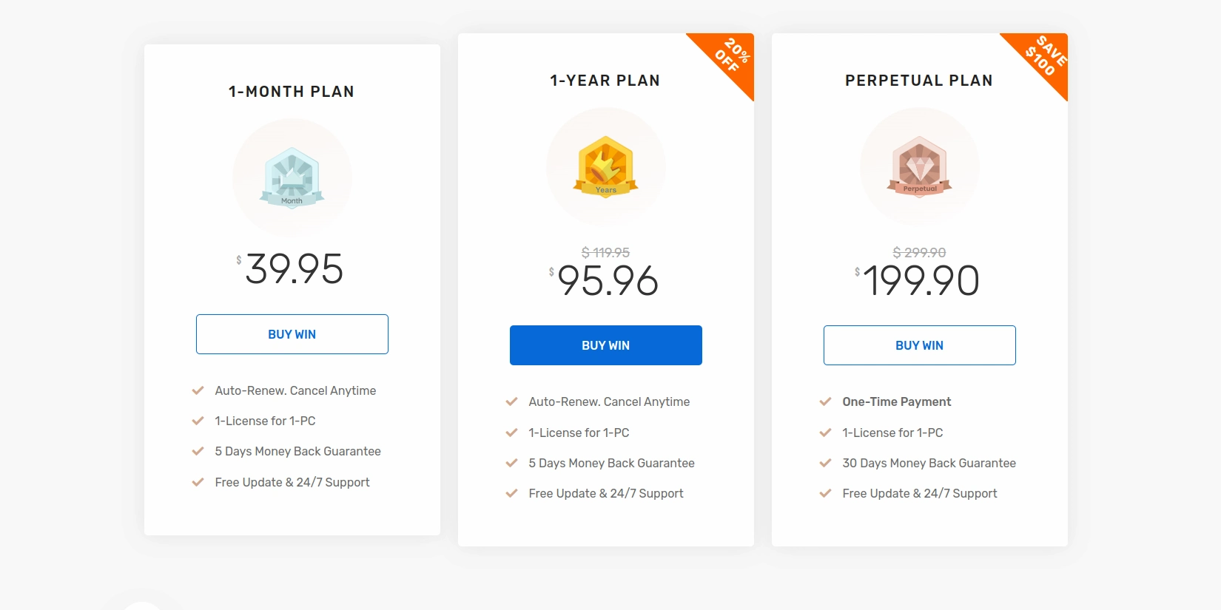
Task: Select the 1-YEAR PLAN heading
Action: point(605,81)
